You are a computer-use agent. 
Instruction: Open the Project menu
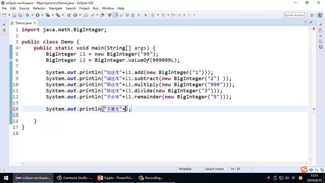(84, 8)
